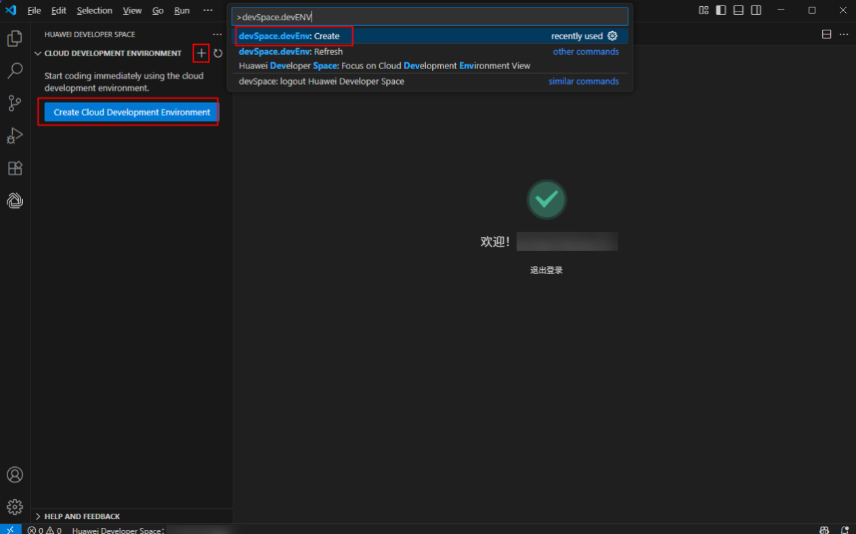Screen dimensions: 856x534
Task: Open the File menu
Action: coord(34,10)
